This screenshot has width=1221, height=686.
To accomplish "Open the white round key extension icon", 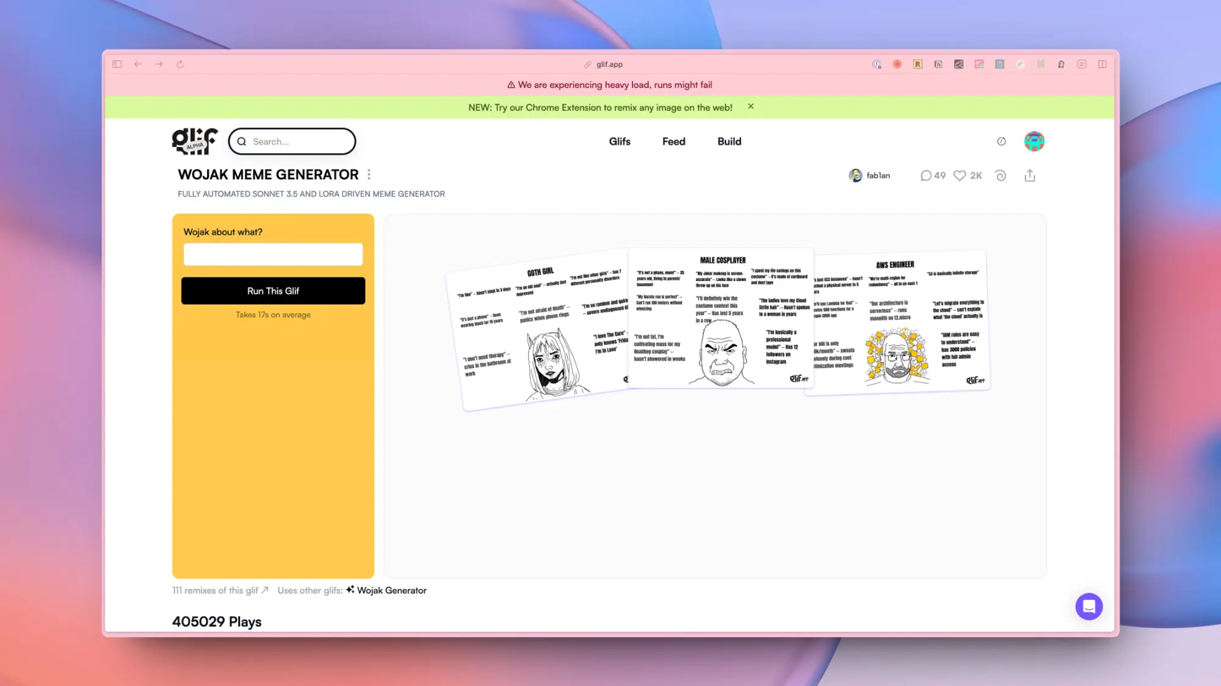I will (x=1020, y=64).
